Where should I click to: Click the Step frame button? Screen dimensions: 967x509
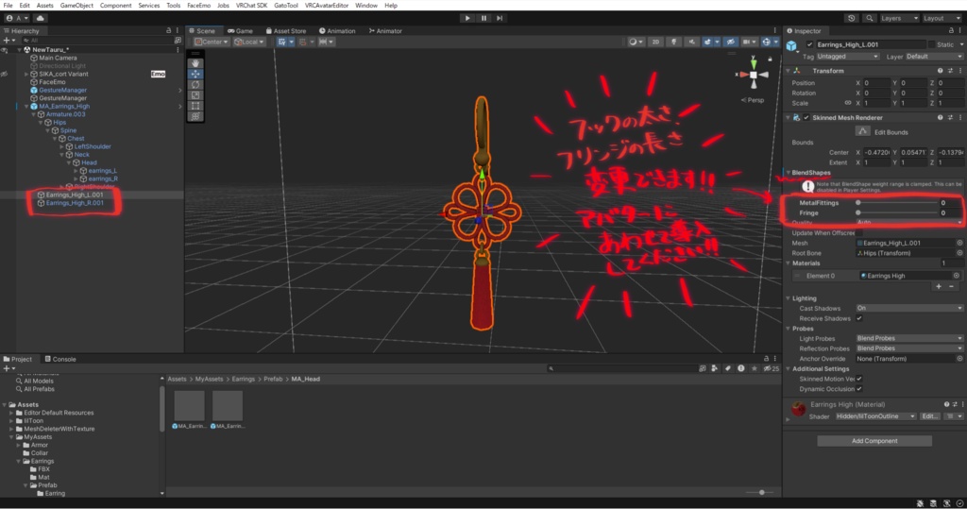click(500, 18)
